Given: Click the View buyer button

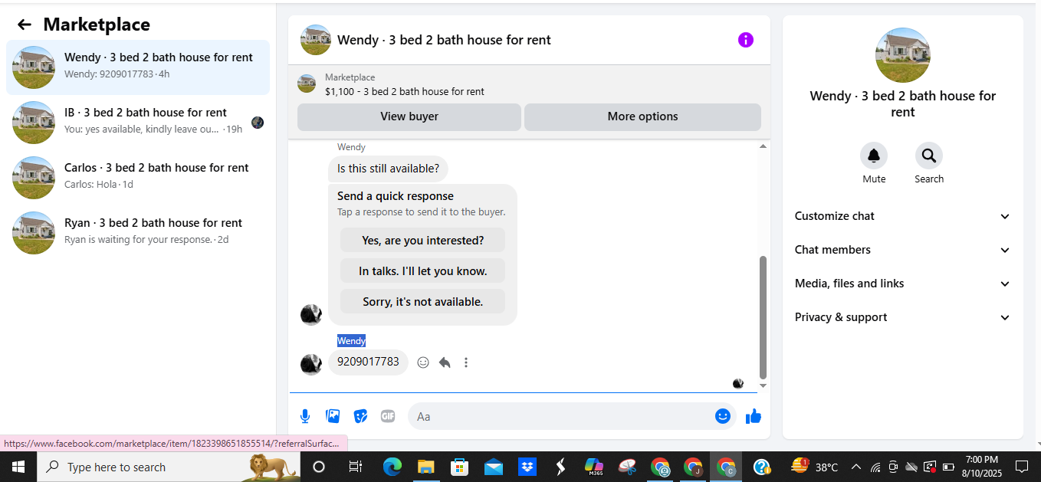Looking at the screenshot, I should 409,116.
